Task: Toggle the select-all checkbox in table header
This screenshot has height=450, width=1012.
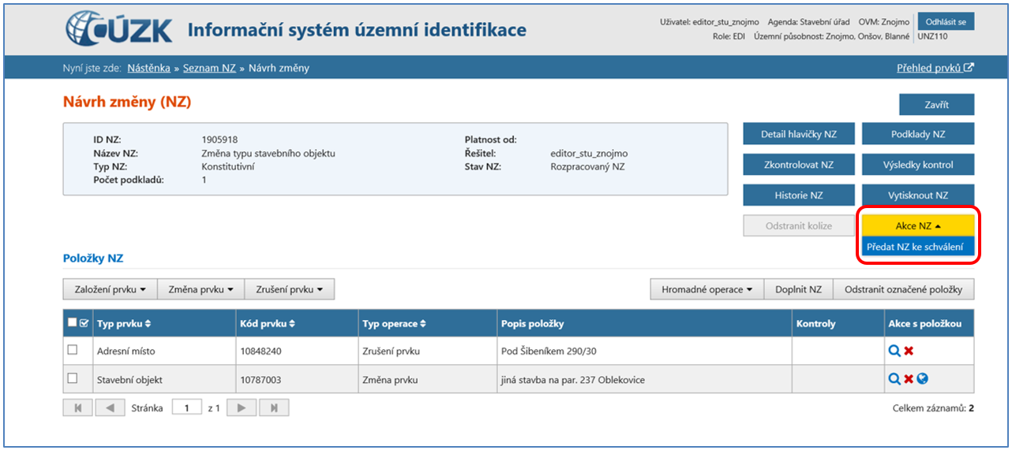Action: click(x=73, y=322)
